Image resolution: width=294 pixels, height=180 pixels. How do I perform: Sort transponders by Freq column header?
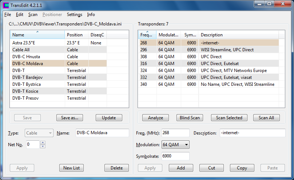(147, 35)
